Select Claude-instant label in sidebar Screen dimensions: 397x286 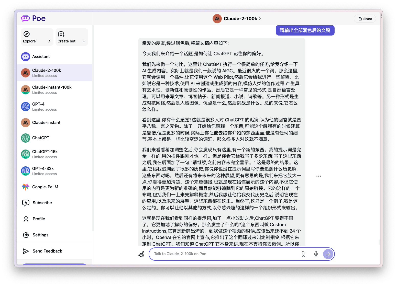(x=46, y=123)
